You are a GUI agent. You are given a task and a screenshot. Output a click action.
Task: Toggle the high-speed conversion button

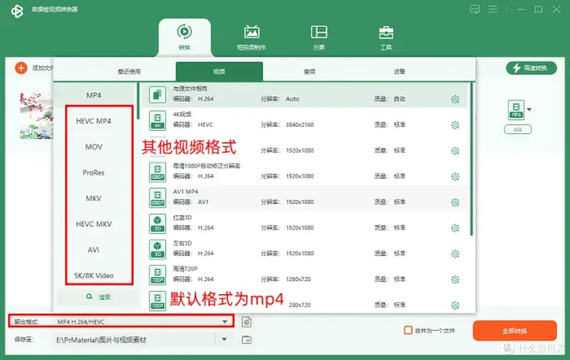[x=531, y=68]
